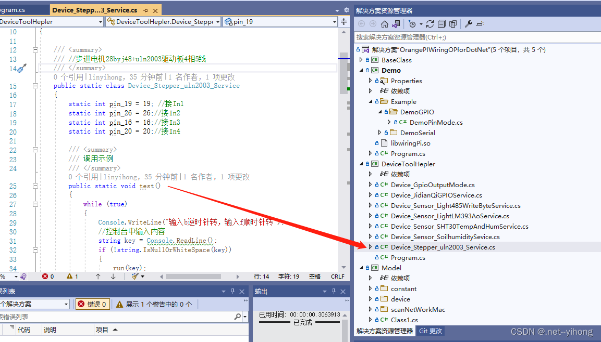Pin the error list panel
The width and height of the screenshot is (601, 342).
coord(232,291)
